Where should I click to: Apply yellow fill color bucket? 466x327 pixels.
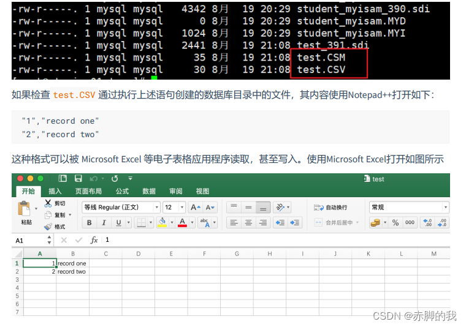[x=162, y=222]
